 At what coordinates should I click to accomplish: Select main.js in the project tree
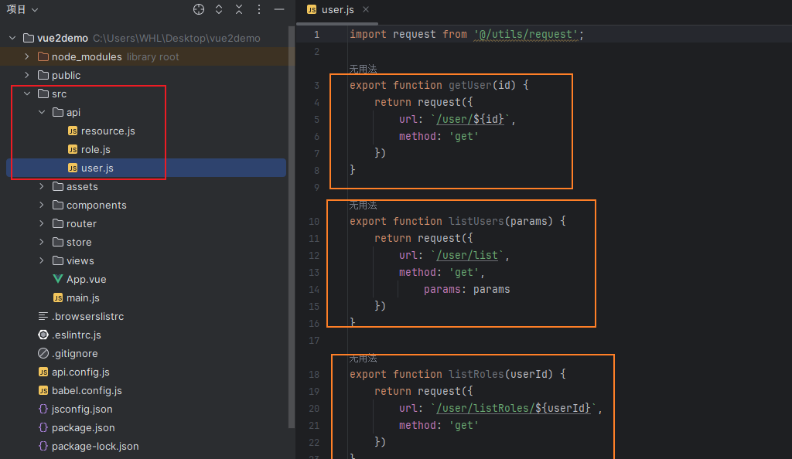click(x=83, y=298)
